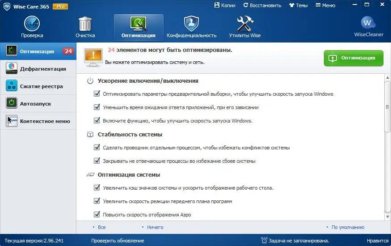391x246 pixels.
Task: Open Утилиты Wise tools icon
Action: click(x=245, y=24)
